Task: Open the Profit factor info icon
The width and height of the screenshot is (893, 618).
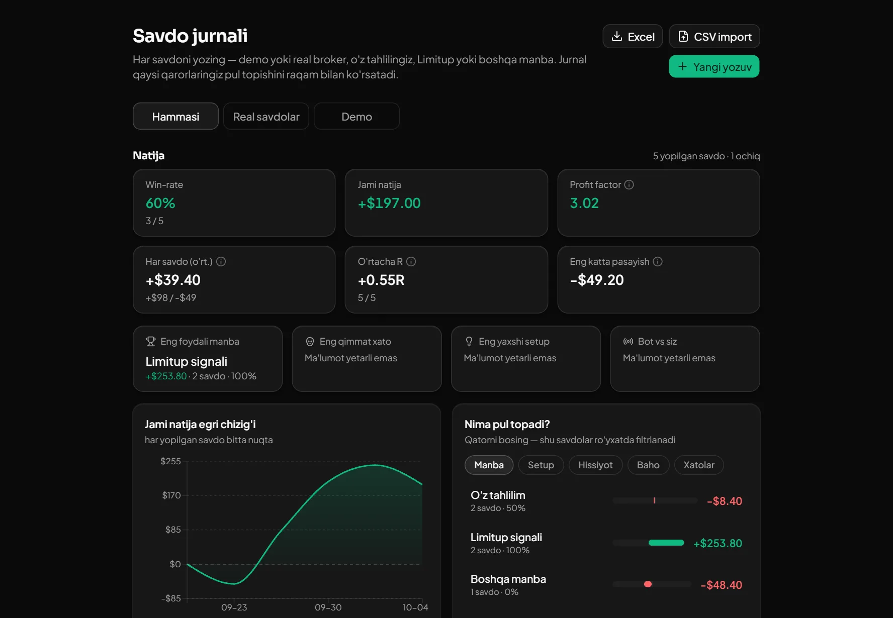Action: point(629,184)
